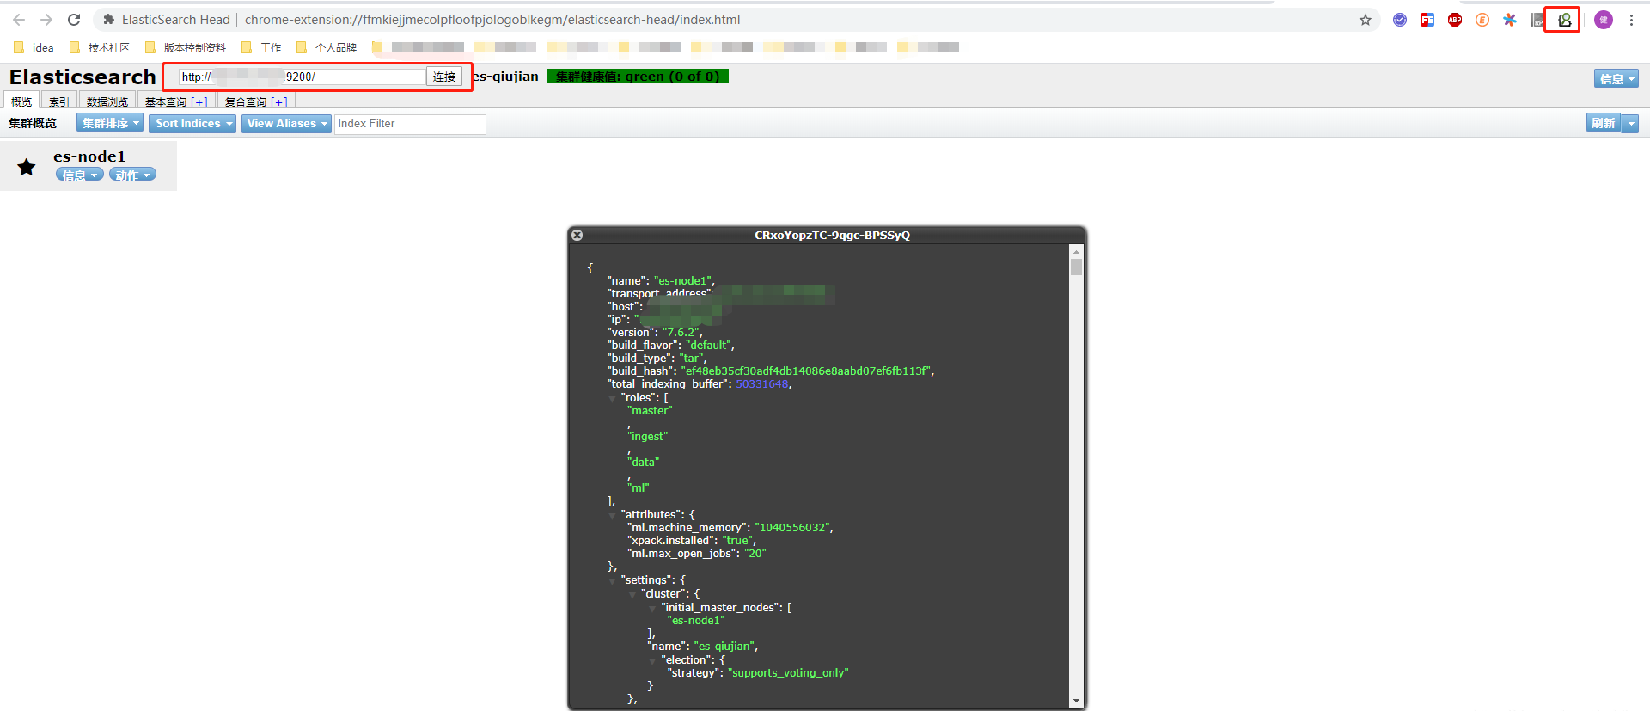This screenshot has width=1650, height=711.
Task: Open the Sort Indices dropdown
Action: pos(192,124)
